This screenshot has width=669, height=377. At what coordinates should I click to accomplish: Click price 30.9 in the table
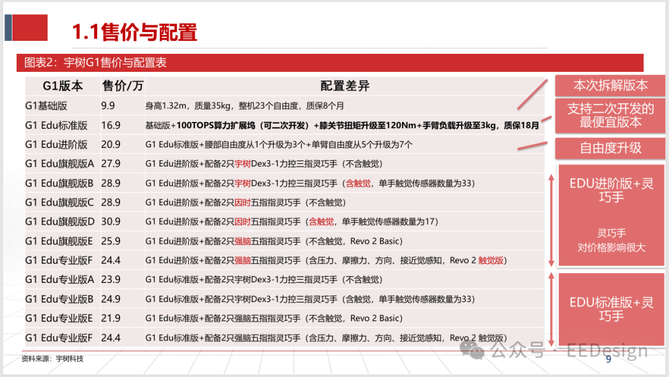[110, 222]
